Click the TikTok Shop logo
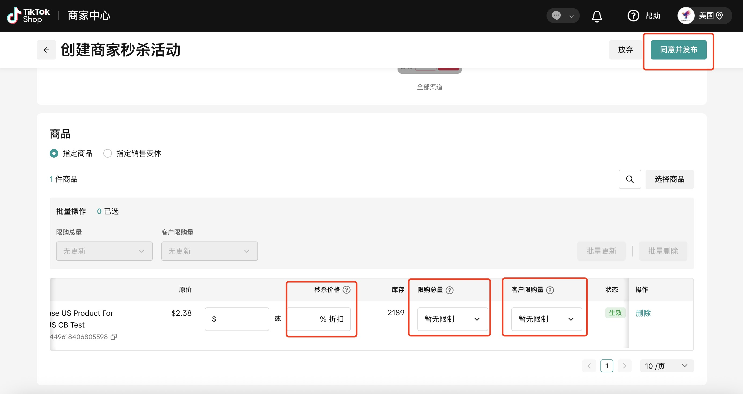Viewport: 743px width, 394px height. [x=28, y=16]
